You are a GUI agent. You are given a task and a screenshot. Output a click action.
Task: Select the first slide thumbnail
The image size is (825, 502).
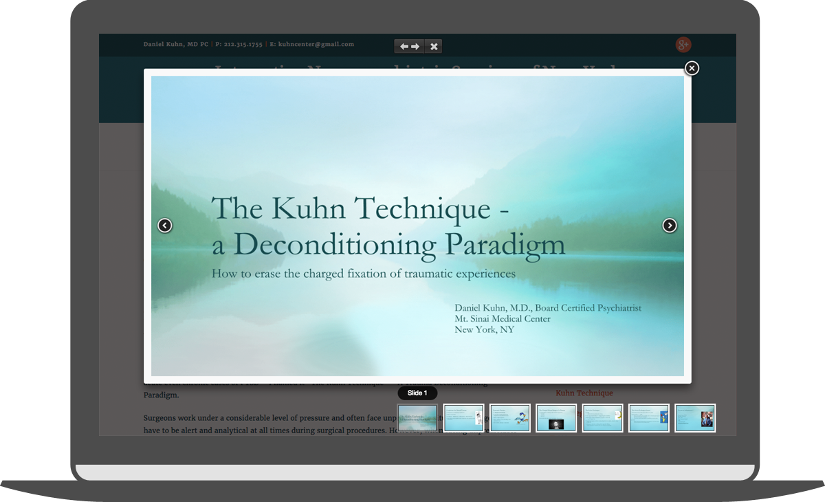(417, 418)
